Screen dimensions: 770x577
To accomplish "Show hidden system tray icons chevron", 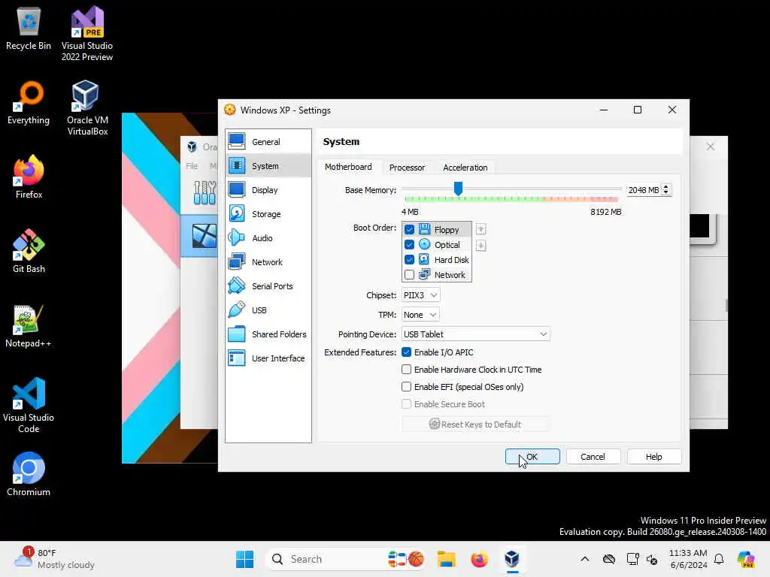I will 584,559.
